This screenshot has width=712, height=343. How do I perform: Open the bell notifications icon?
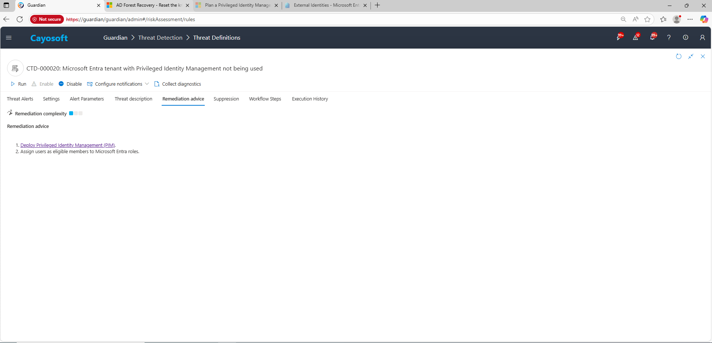652,37
